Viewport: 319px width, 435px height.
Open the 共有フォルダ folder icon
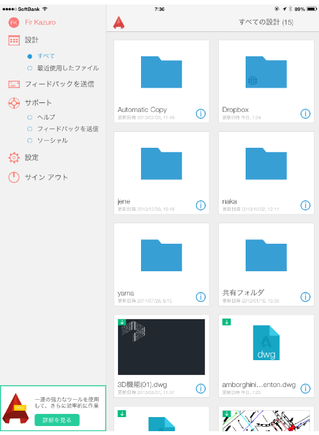tap(266, 255)
